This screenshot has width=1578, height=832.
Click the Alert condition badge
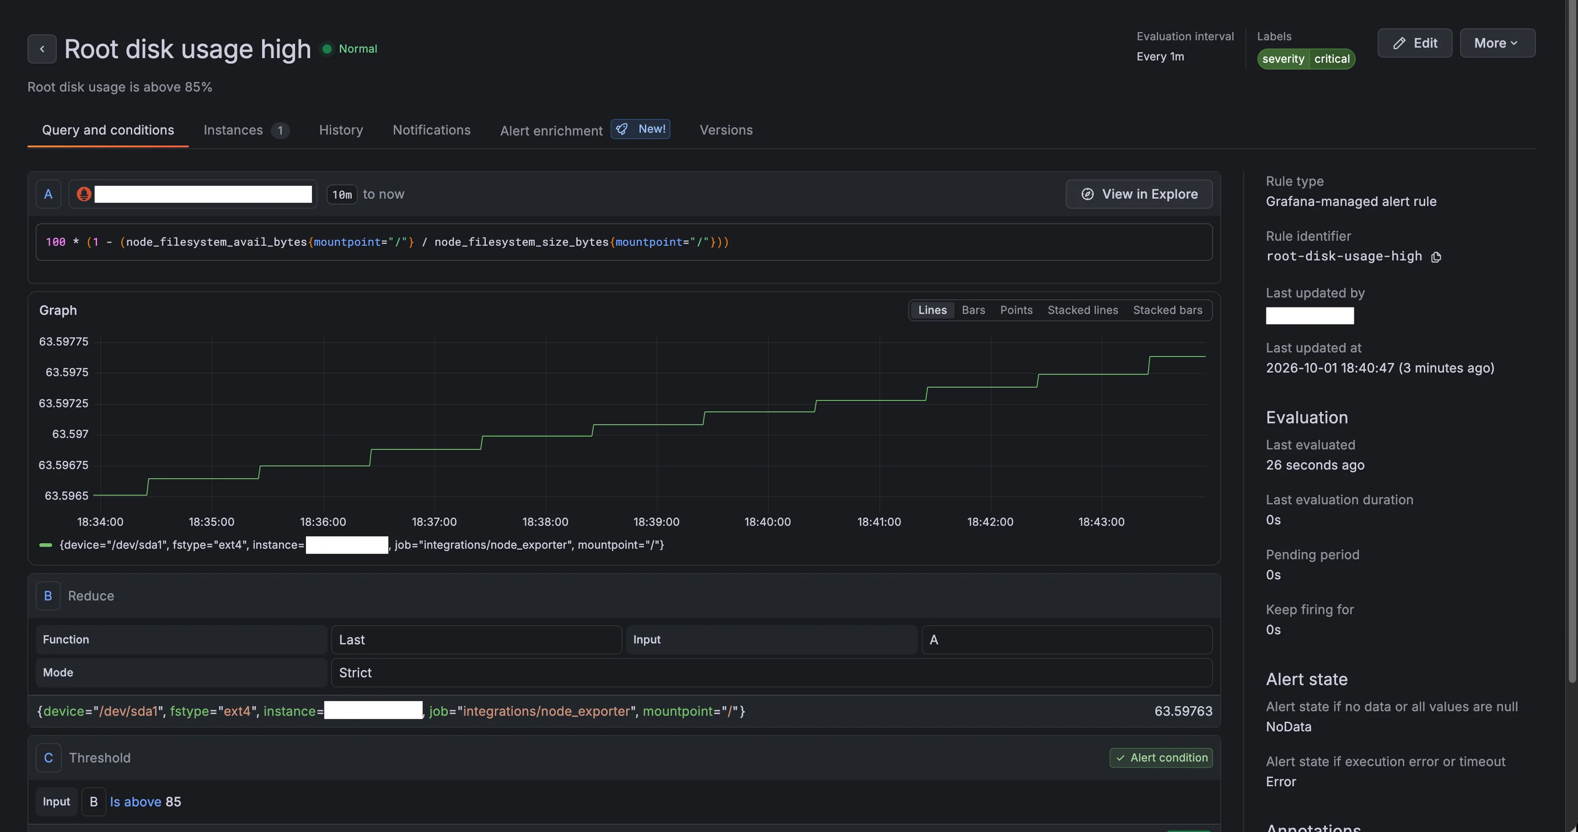1161,758
